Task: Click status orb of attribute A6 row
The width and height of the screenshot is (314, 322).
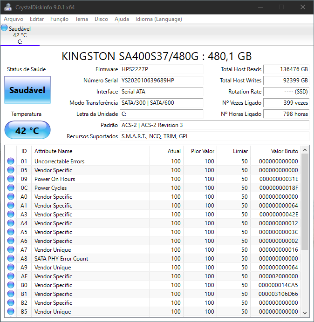Action: click(11, 241)
